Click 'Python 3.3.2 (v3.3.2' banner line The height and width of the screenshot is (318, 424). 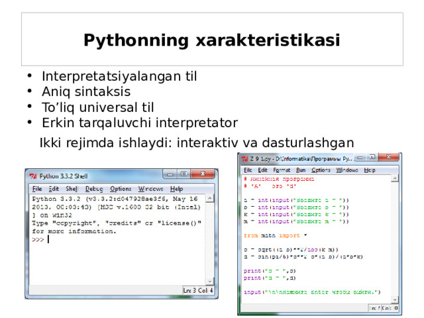(x=115, y=199)
